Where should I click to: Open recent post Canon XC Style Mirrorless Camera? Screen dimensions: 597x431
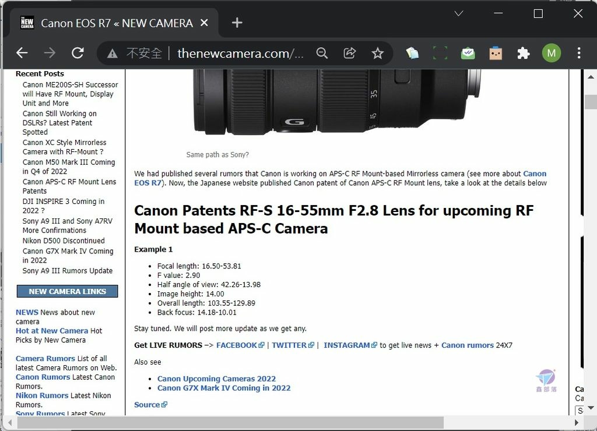pyautogui.click(x=64, y=147)
